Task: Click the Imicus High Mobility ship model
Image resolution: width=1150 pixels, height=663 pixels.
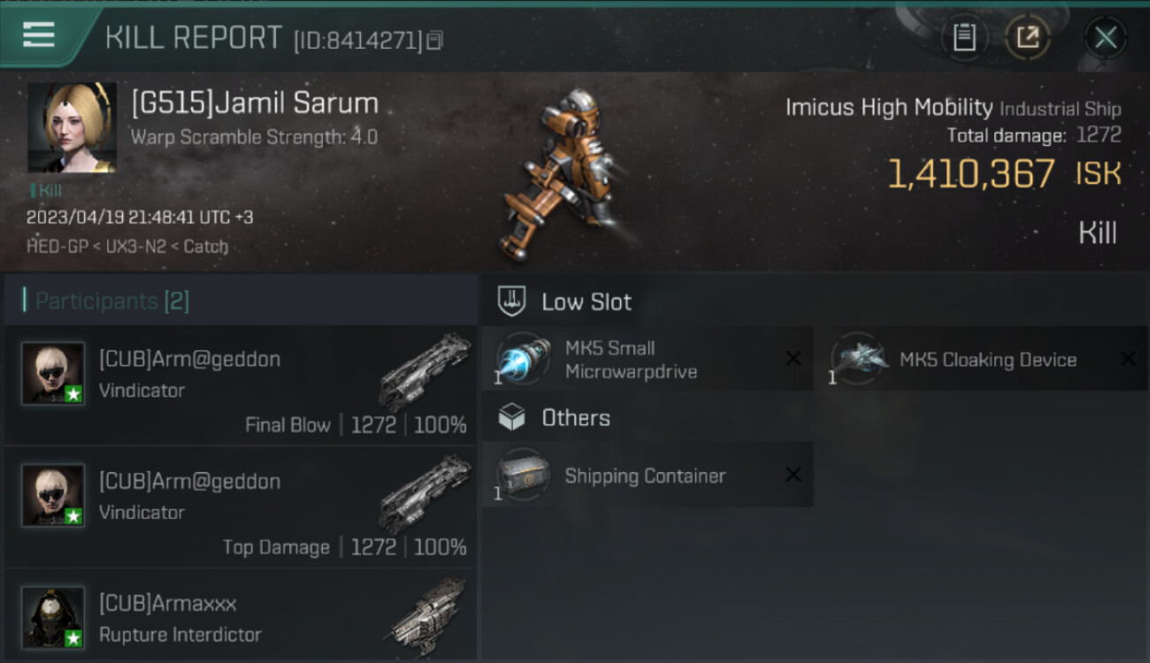Action: (558, 173)
